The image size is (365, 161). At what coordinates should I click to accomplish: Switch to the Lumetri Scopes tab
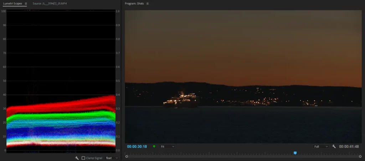(12, 4)
